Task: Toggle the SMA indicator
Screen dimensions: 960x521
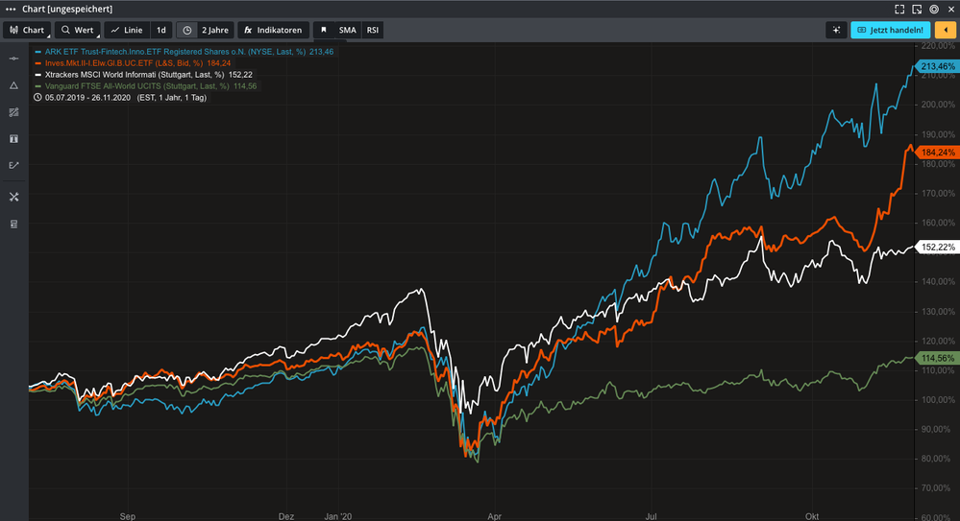Action: pos(347,30)
